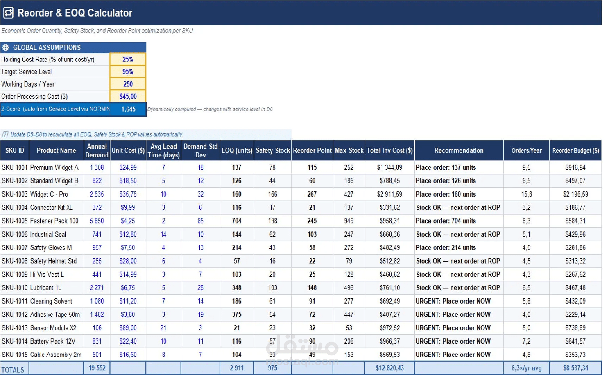This screenshot has height=375, width=605.
Task: Select the 6,3×/yr avg totals cell
Action: (527, 368)
